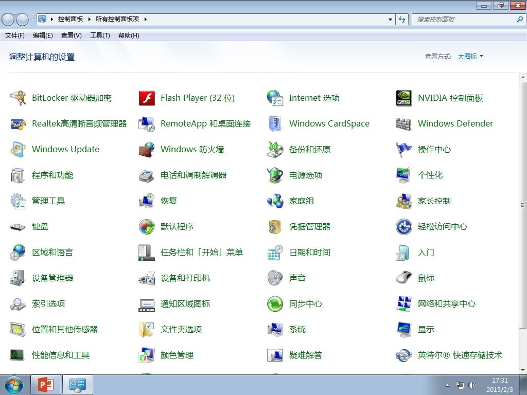The height and width of the screenshot is (395, 527).
Task: Expand the arrow after 所有控制面板项 breadcrumb
Action: coord(145,19)
